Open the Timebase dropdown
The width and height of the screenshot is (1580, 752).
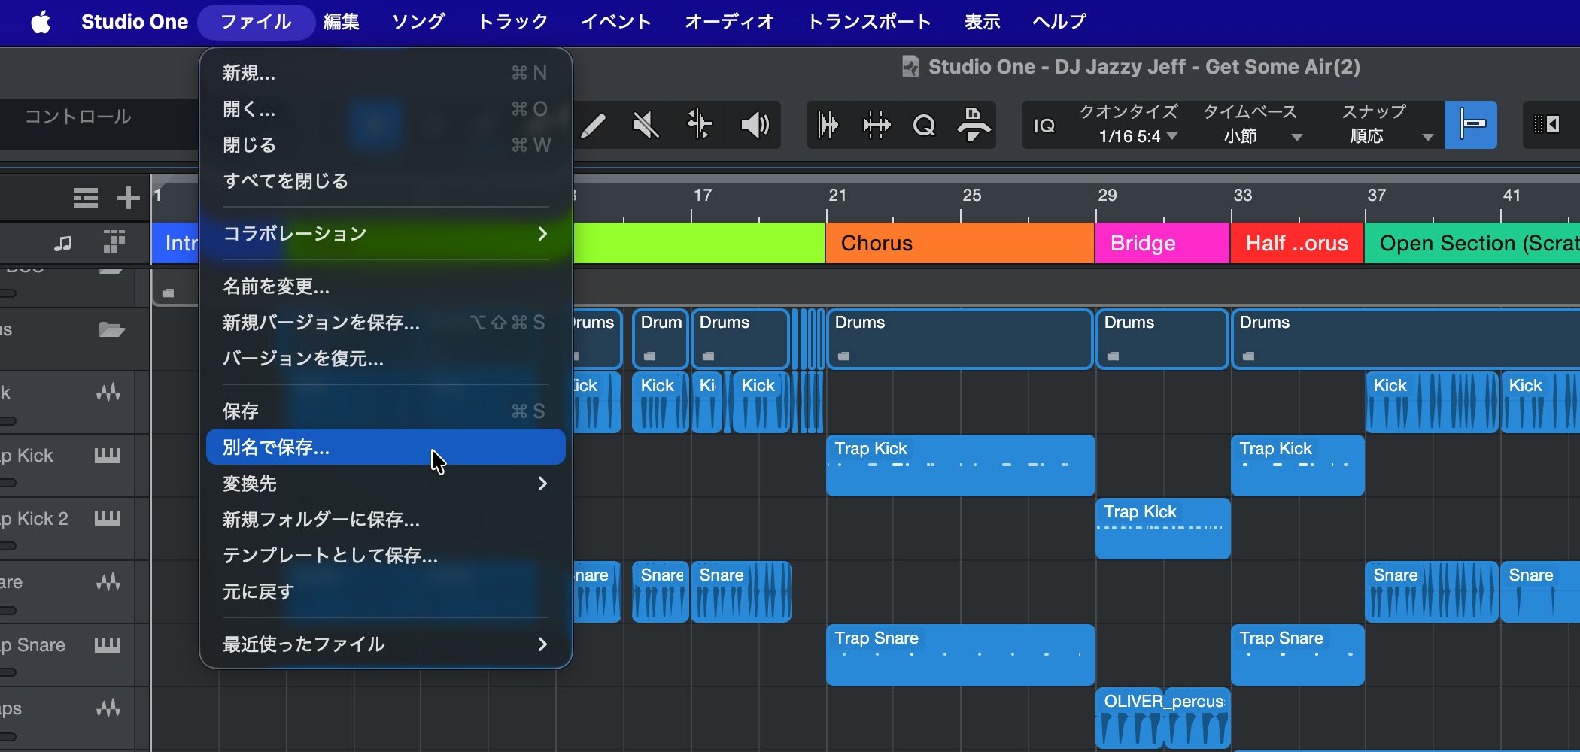(x=1252, y=137)
